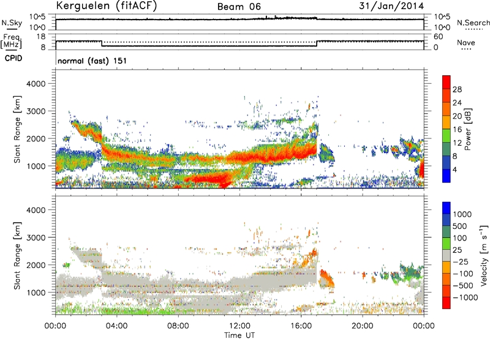The height and width of the screenshot is (339, 490).
Task: Click the '500' velocity colorbar label
Action: click(x=461, y=226)
